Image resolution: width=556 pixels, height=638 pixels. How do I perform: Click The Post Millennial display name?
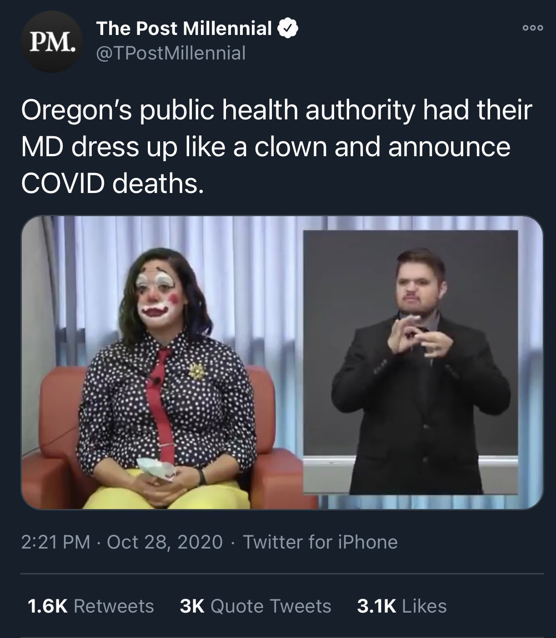(x=184, y=29)
